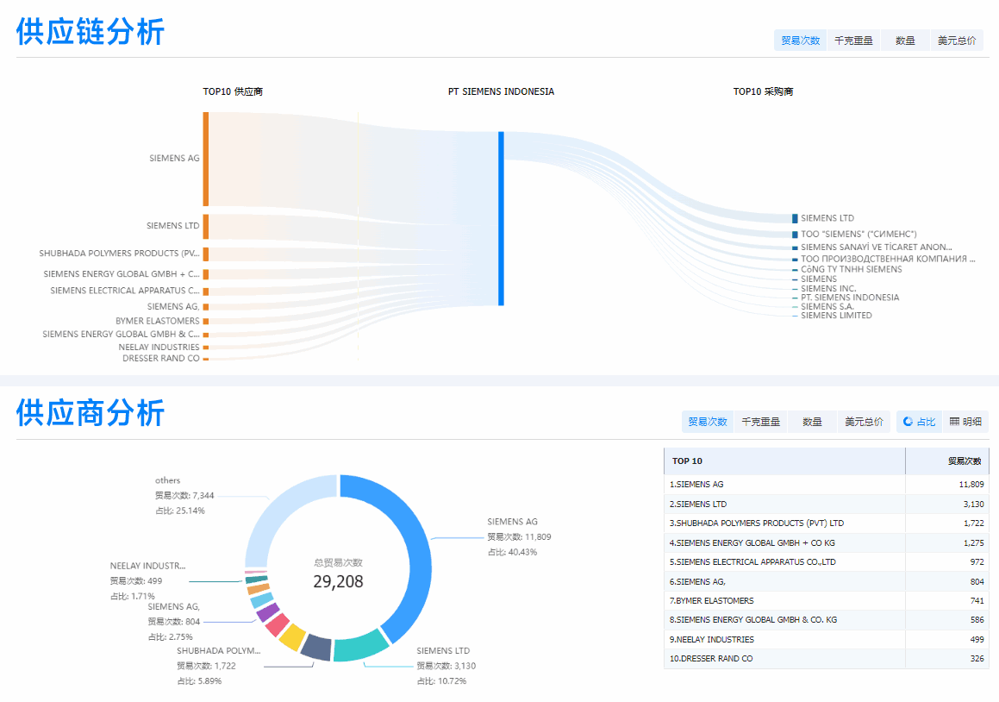
Task: Select 美元总价 in 供应商分析 section
Action: (864, 422)
